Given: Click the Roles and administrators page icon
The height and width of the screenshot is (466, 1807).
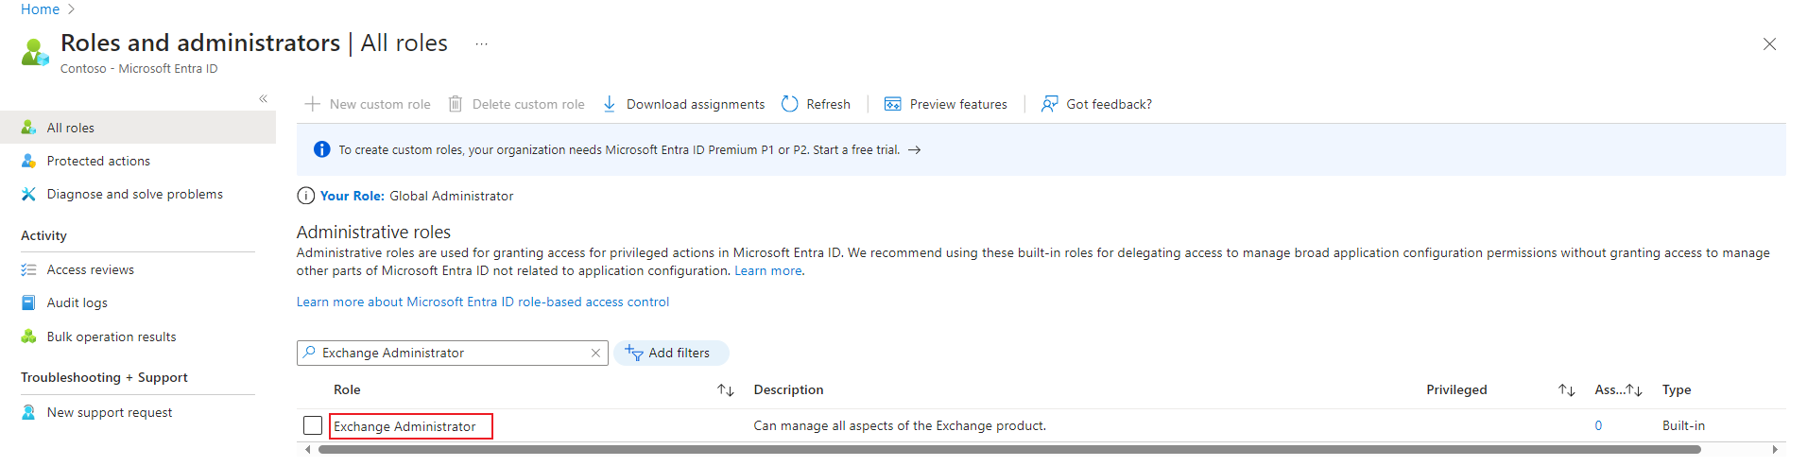Looking at the screenshot, I should [35, 52].
